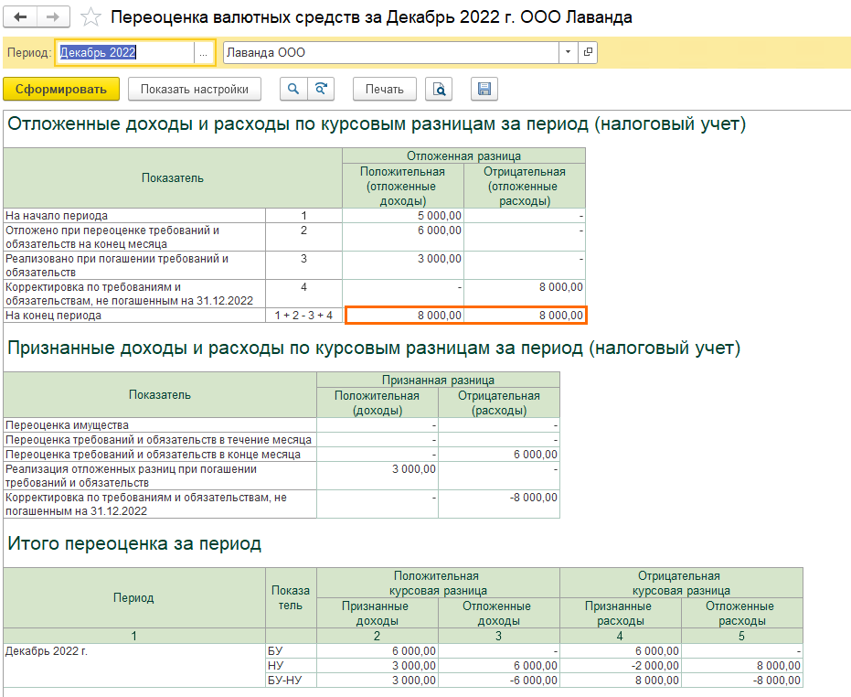
Task: Click the magnifier search icon
Action: tap(293, 89)
